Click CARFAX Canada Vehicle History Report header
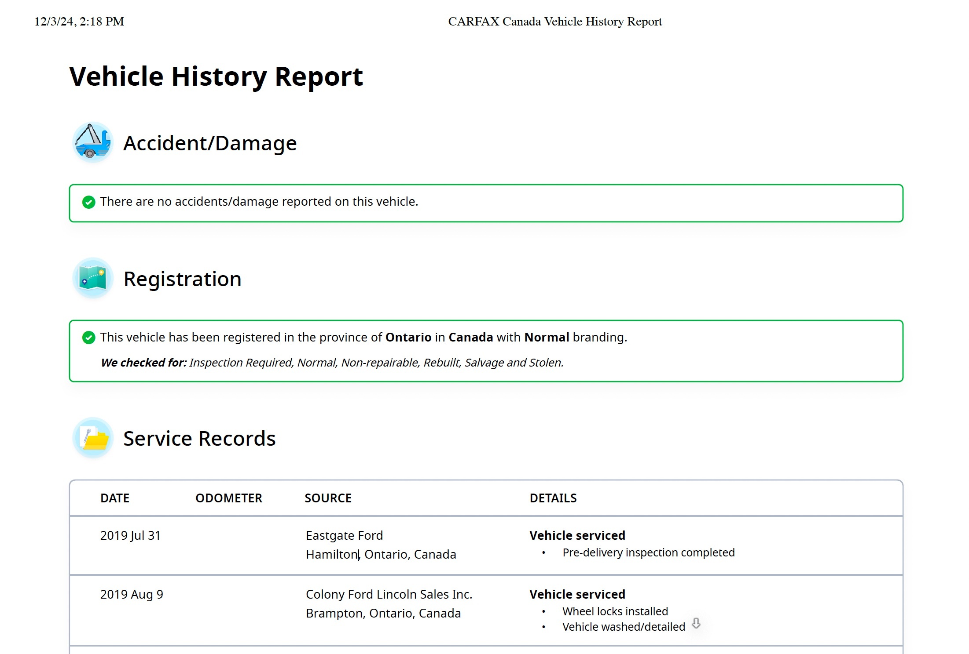Viewport: 969px width, 654px height. pyautogui.click(x=555, y=22)
